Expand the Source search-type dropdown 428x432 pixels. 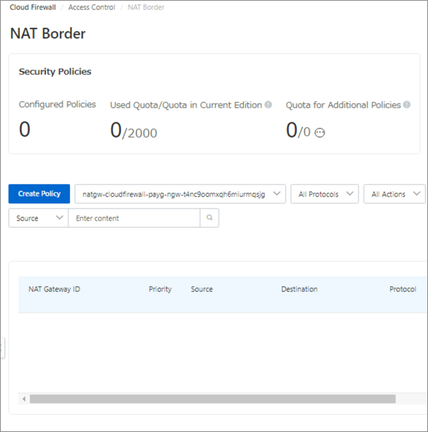click(38, 218)
